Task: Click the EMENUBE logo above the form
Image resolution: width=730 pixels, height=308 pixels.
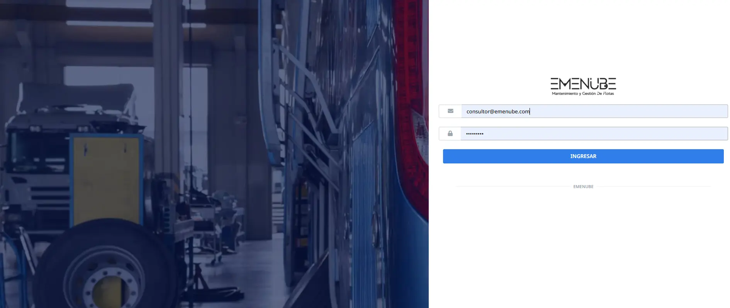Action: point(583,86)
